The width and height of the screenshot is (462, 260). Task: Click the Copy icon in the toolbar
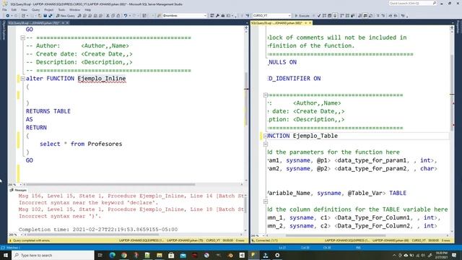pyautogui.click(x=113, y=16)
